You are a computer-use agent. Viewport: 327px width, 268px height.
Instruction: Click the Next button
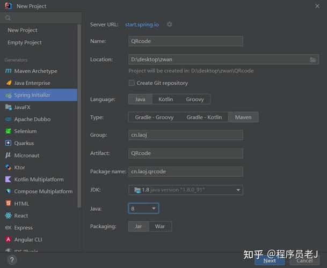[x=270, y=260]
